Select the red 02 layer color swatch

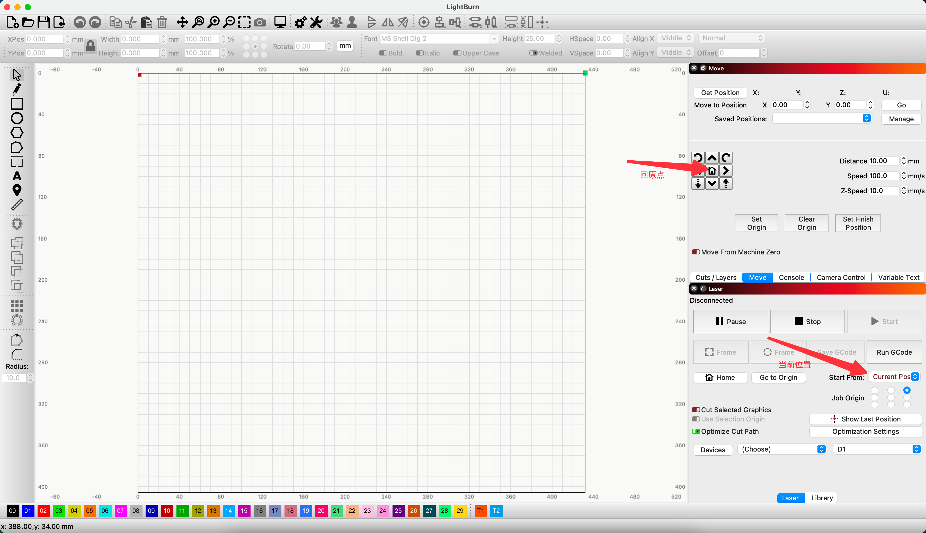(43, 511)
